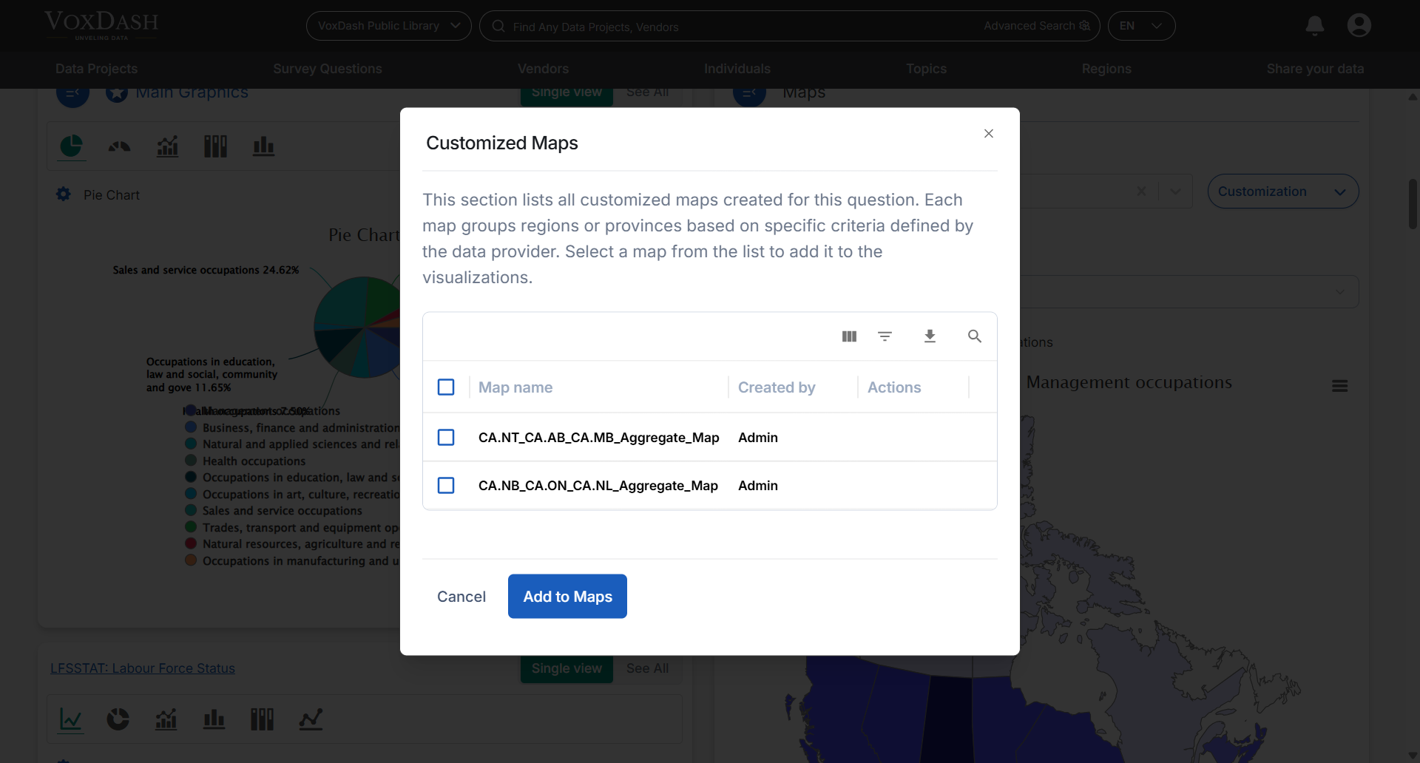Open filter table icon
This screenshot has width=1420, height=763.
tap(885, 336)
